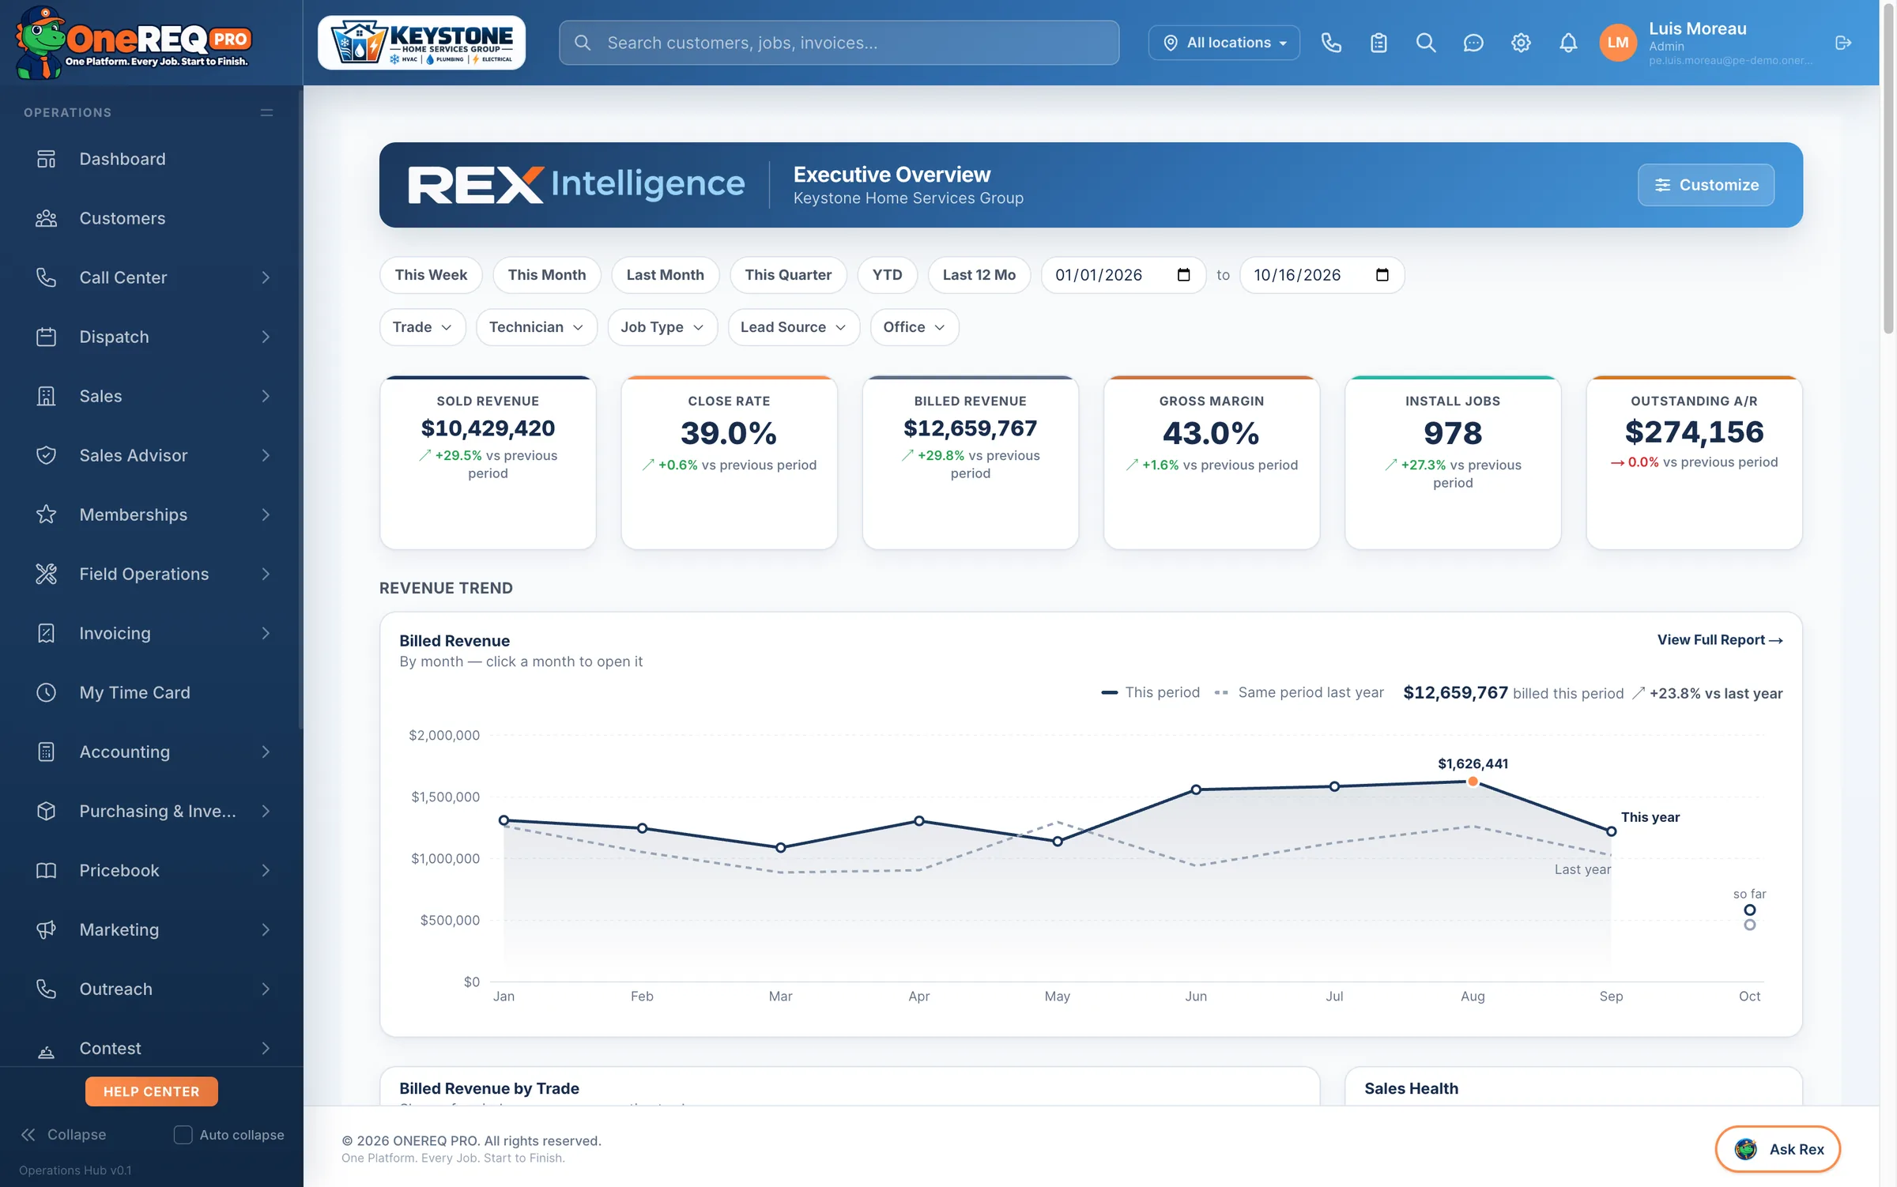The height and width of the screenshot is (1187, 1897).
Task: Open notifications bell icon
Action: click(1568, 43)
